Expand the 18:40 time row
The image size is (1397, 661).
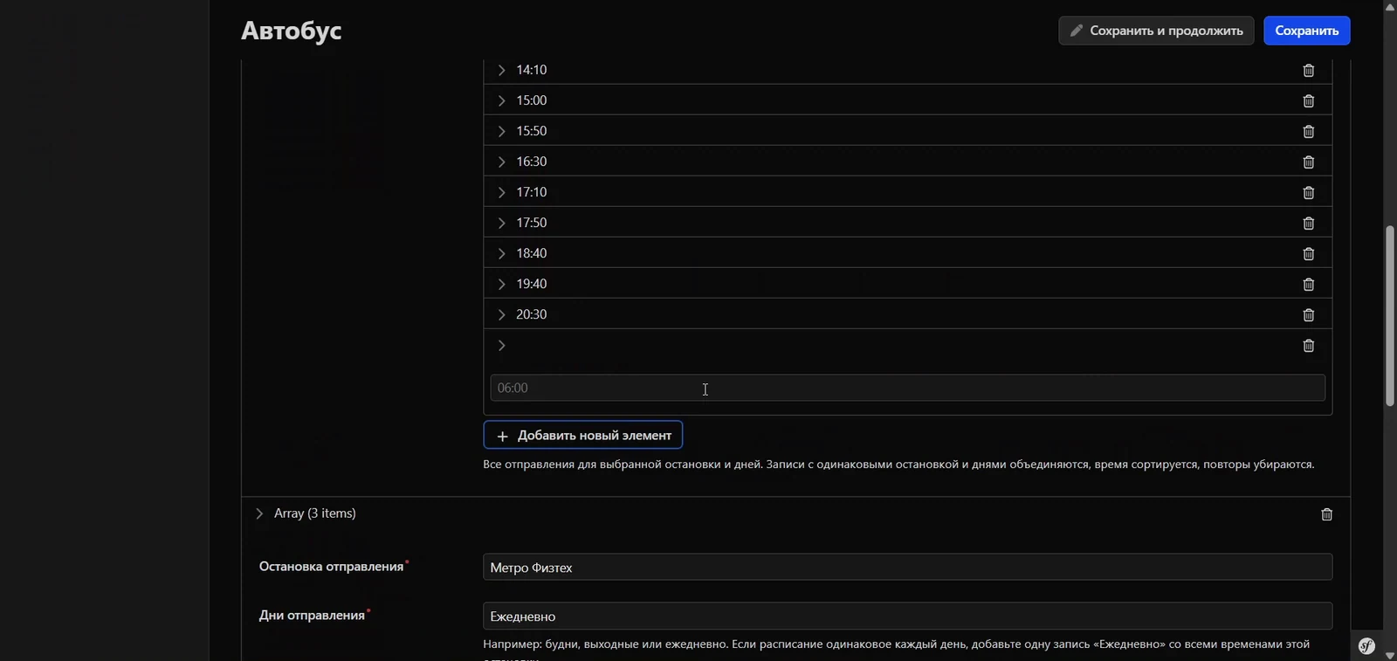click(501, 253)
